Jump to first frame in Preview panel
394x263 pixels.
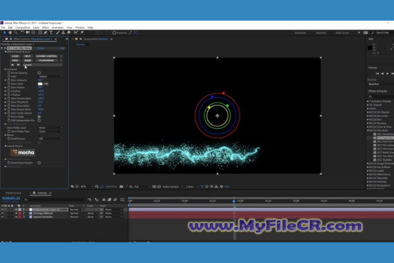[377, 73]
